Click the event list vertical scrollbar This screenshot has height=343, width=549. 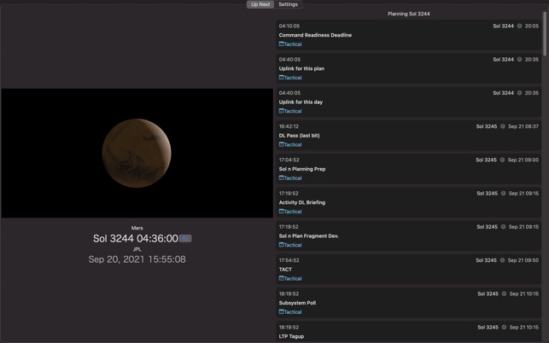pyautogui.click(x=545, y=34)
